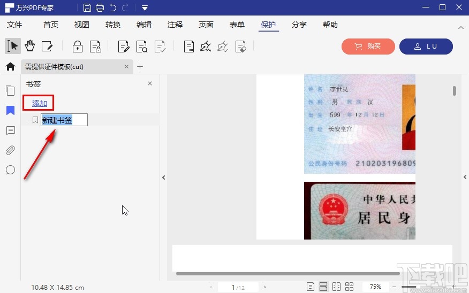Viewport: 469px width, 293px height.
Task: Go to the Home start page icon
Action: [x=11, y=66]
